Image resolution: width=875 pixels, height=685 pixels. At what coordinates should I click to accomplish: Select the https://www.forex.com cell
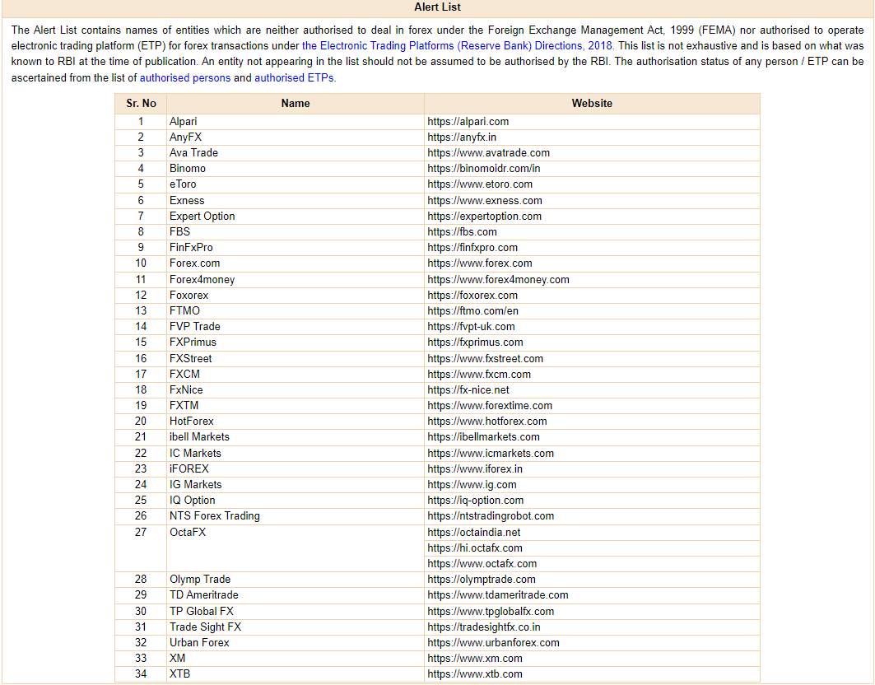(x=592, y=263)
